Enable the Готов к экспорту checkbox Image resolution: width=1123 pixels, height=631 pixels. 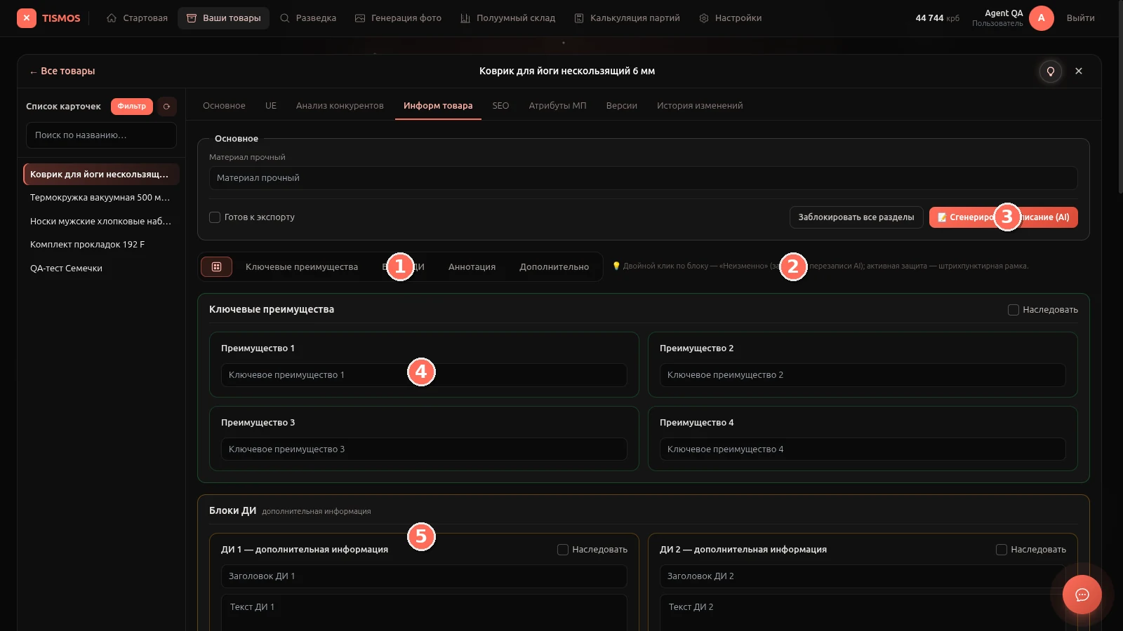pyautogui.click(x=215, y=217)
